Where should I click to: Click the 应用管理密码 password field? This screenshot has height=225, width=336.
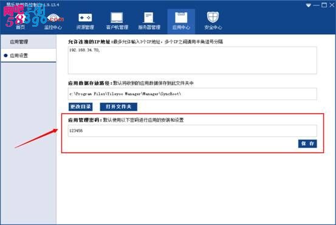(x=193, y=131)
